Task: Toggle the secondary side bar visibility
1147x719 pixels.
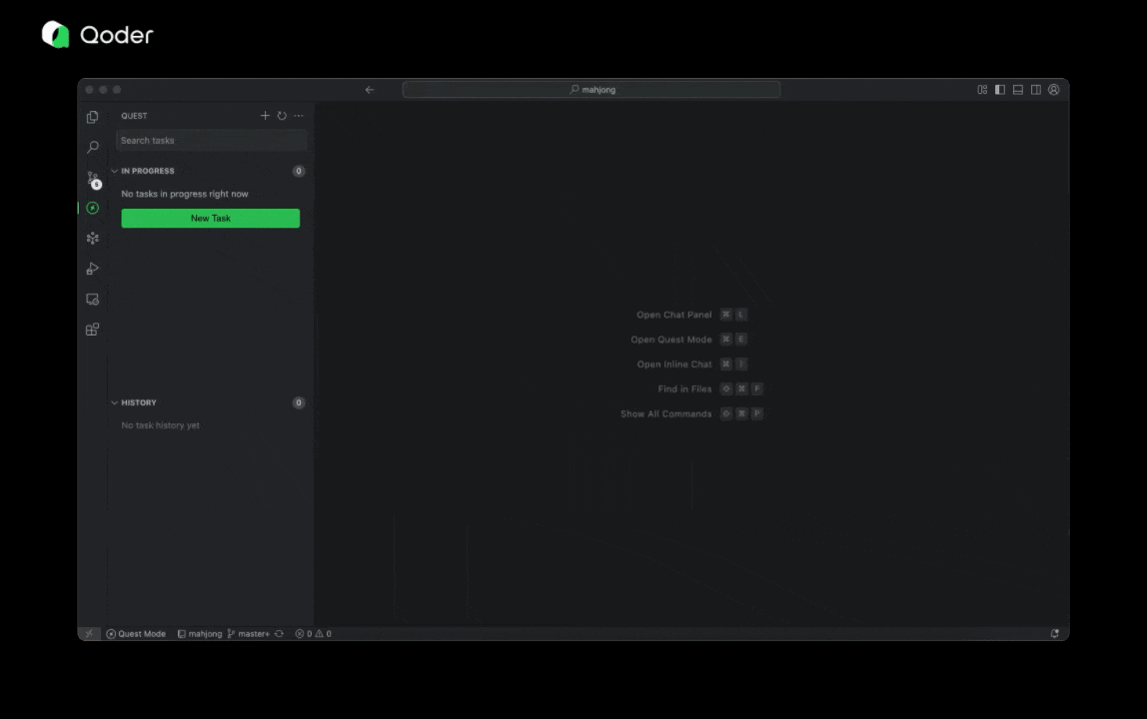Action: [1036, 89]
